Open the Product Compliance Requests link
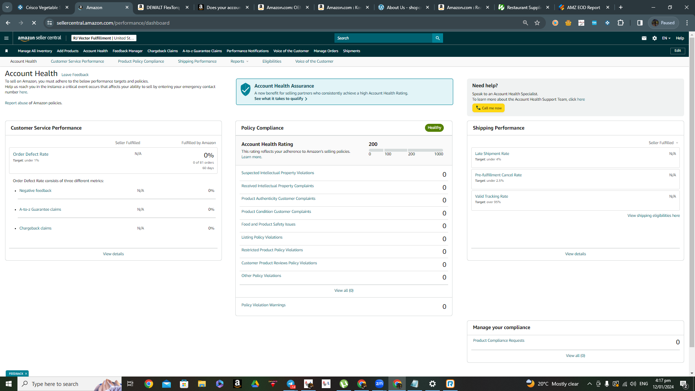The height and width of the screenshot is (391, 695). [x=498, y=341]
